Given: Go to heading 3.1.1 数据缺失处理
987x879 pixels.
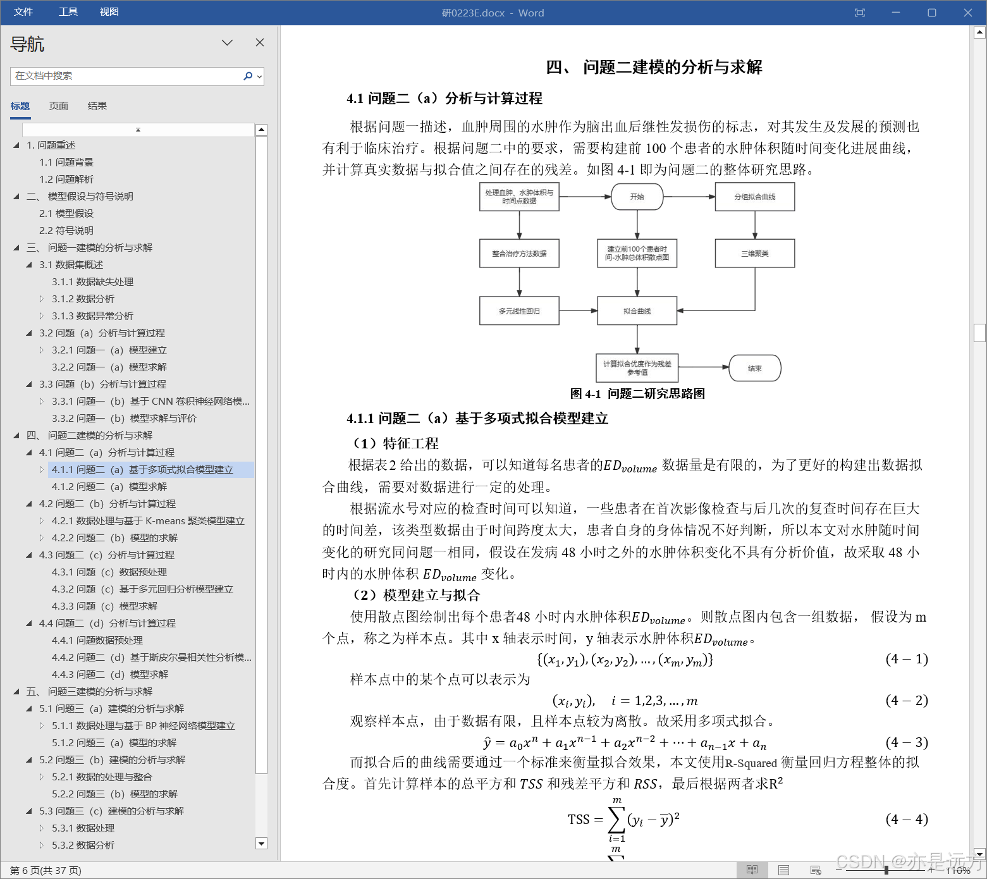Looking at the screenshot, I should pos(93,282).
